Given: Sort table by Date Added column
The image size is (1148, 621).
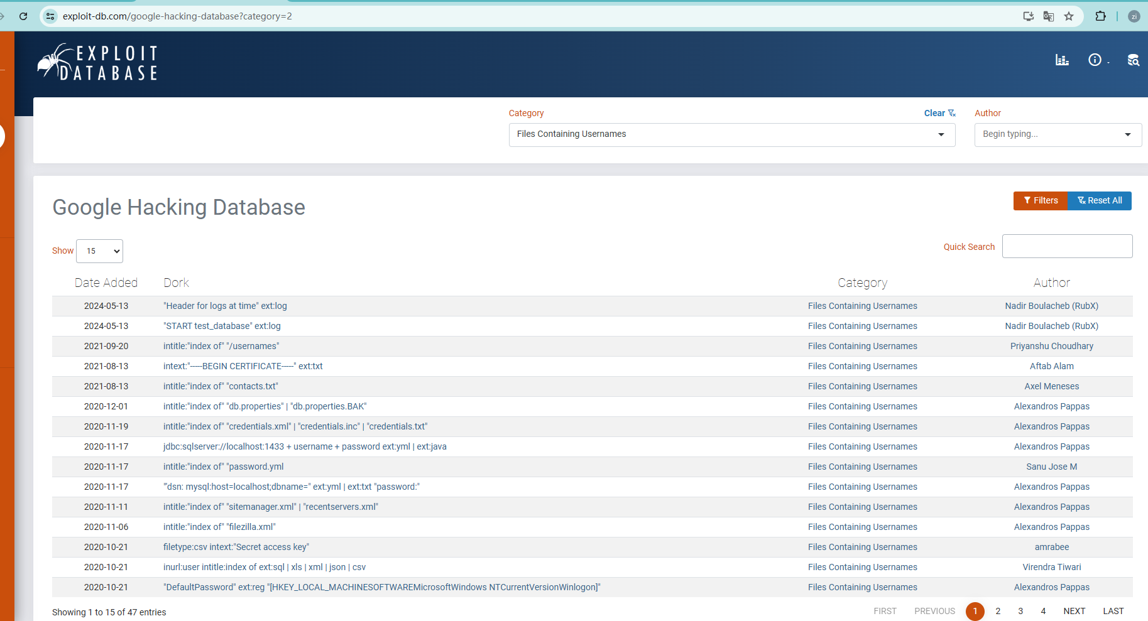Looking at the screenshot, I should pyautogui.click(x=106, y=283).
